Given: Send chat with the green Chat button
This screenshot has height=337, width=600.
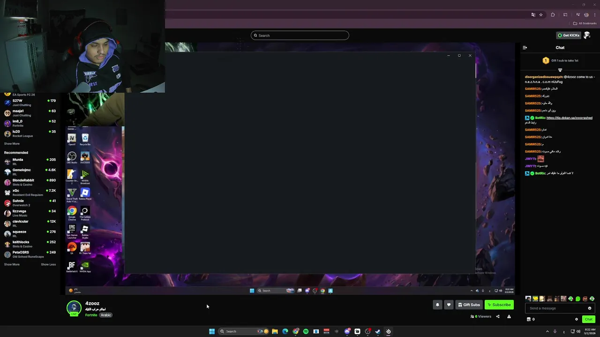Looking at the screenshot, I should click(x=589, y=319).
